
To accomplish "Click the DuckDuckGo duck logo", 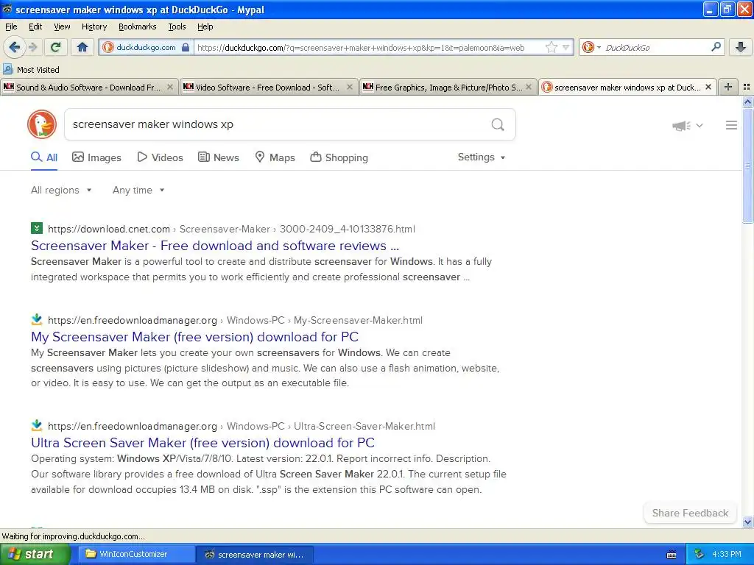I will 42,124.
